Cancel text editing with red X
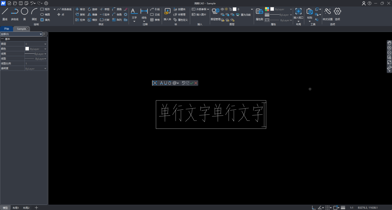The height and width of the screenshot is (210, 392). pyautogui.click(x=196, y=83)
